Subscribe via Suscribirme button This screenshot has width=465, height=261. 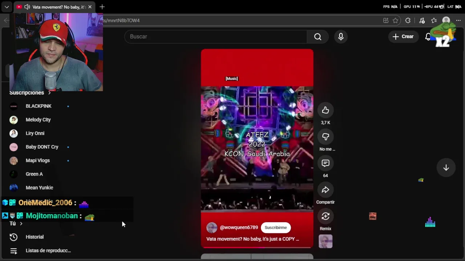coord(276,228)
